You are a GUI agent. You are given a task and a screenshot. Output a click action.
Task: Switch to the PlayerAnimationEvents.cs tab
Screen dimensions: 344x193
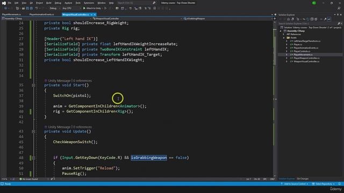pyautogui.click(x=42, y=14)
